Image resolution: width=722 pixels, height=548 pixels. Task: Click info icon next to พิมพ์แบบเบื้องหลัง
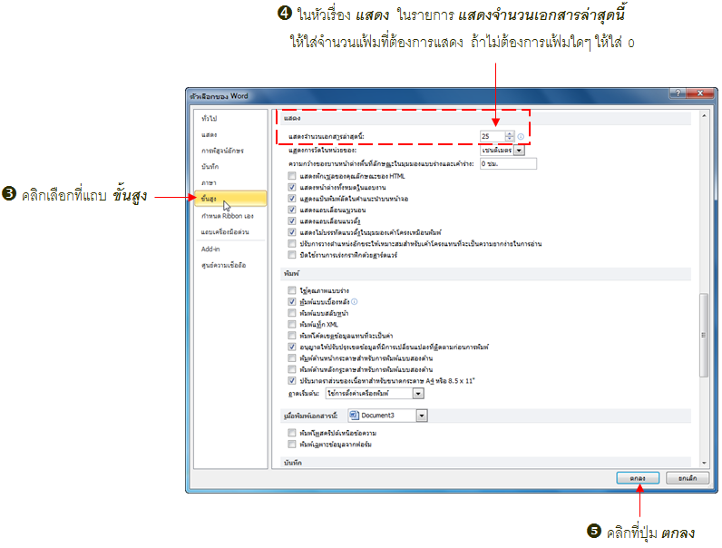pos(354,301)
